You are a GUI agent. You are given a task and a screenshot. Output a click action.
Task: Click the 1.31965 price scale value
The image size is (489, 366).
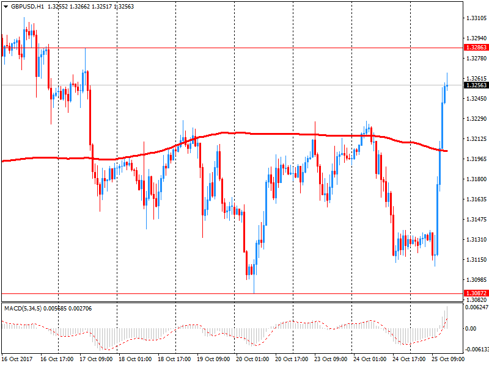476,159
